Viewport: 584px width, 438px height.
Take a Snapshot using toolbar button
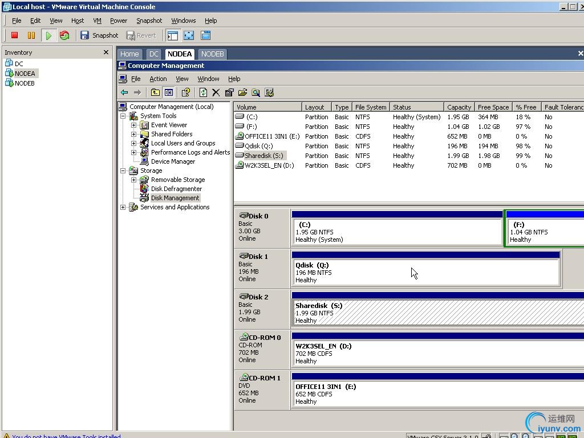99,35
